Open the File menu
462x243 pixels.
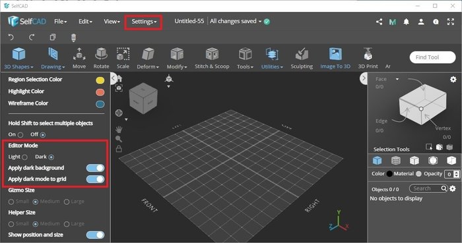[x=61, y=22]
